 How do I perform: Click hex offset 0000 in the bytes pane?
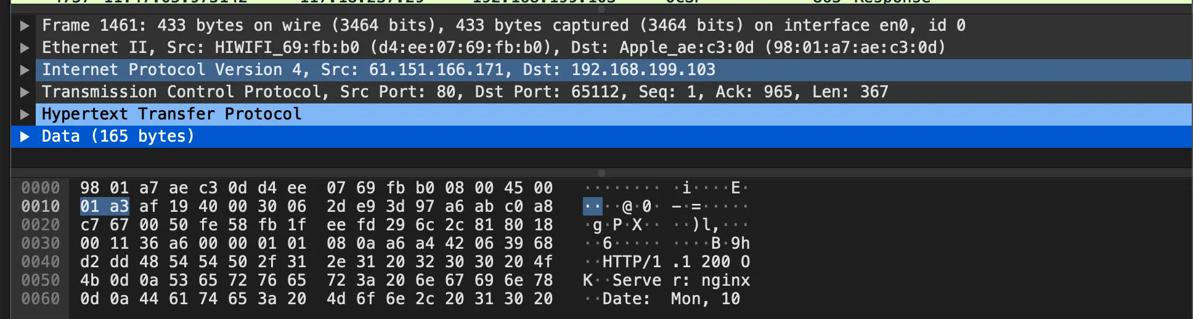coord(41,188)
